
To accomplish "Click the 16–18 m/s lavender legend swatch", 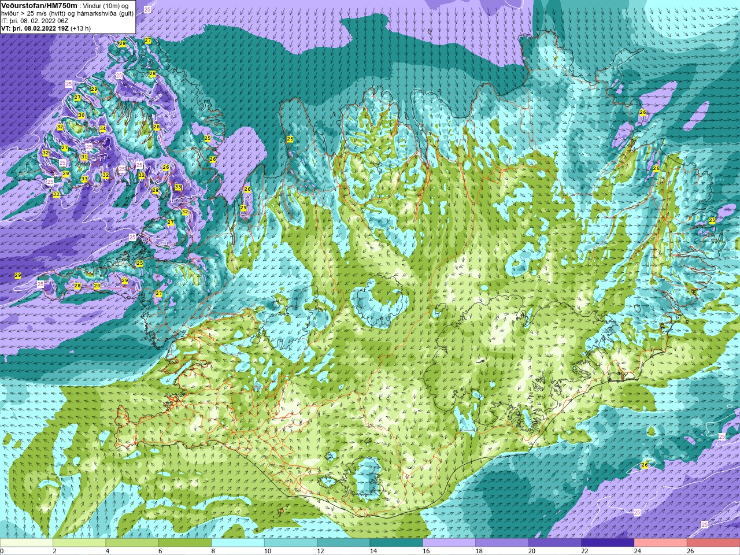I will point(449,543).
